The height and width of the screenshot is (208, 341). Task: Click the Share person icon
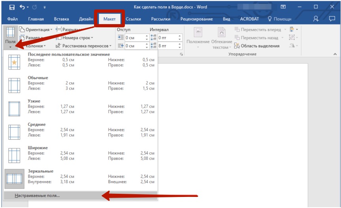316,19
